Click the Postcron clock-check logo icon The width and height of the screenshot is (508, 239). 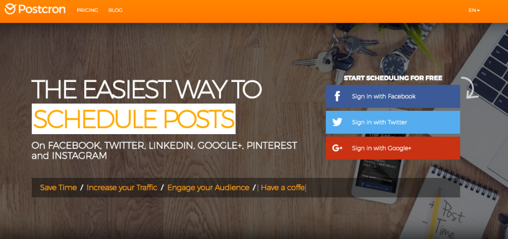coord(10,9)
